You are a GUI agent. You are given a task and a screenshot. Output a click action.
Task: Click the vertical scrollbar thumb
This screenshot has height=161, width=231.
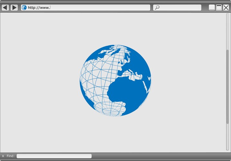coord(227,86)
